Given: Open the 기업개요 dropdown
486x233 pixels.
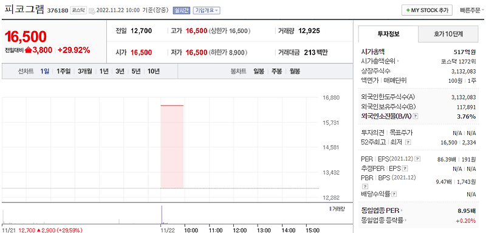Looking at the screenshot, I should 207,10.
